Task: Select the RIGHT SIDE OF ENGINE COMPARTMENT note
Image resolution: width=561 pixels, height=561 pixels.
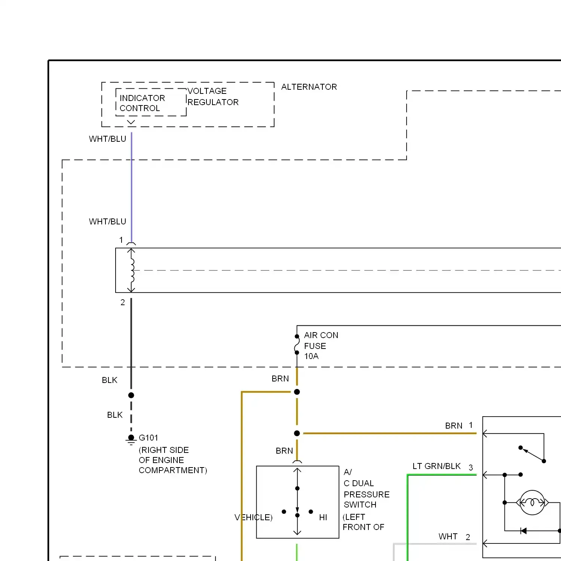Action: click(173, 460)
